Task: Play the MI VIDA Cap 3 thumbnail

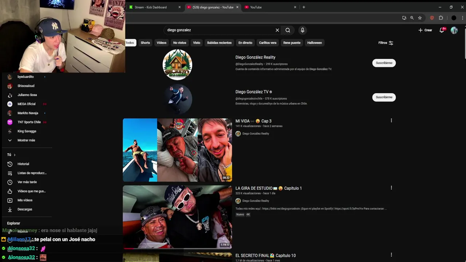Action: tap(177, 150)
